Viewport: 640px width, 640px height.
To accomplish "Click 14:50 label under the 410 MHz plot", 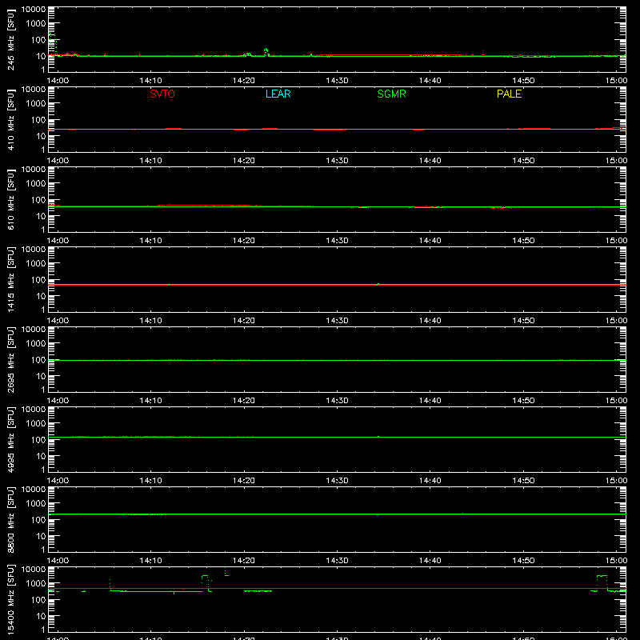I will (523, 161).
